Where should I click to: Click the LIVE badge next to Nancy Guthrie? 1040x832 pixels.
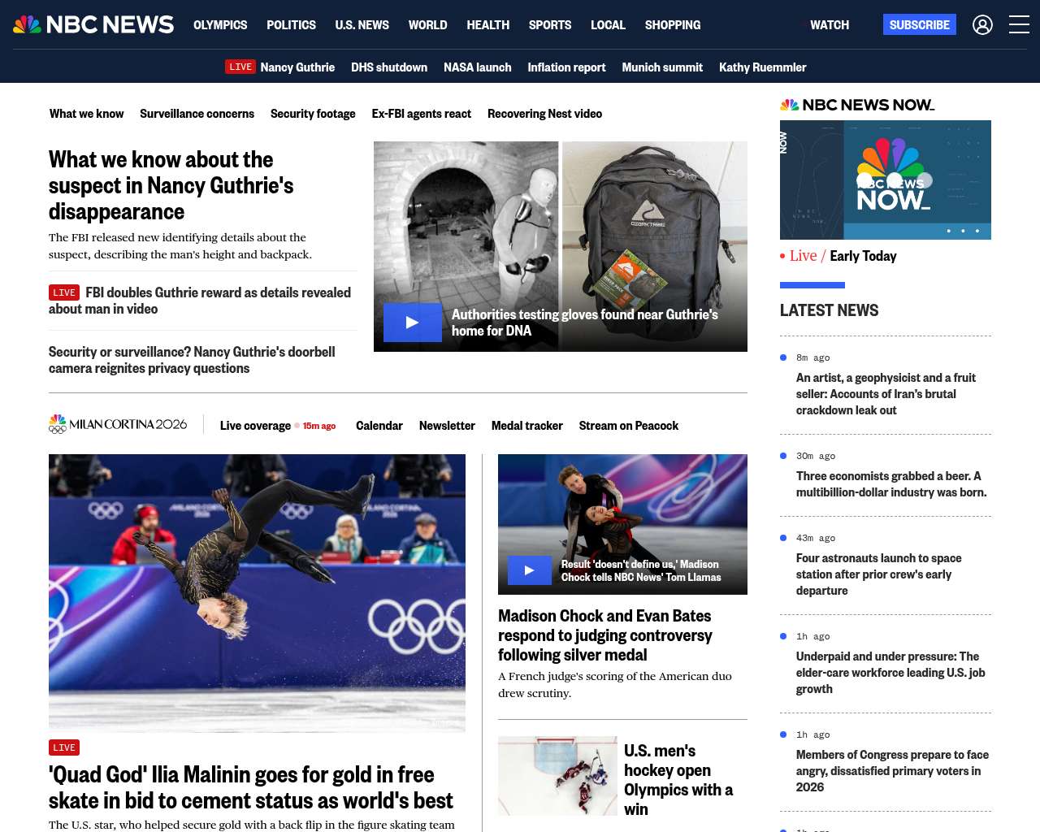(x=240, y=67)
